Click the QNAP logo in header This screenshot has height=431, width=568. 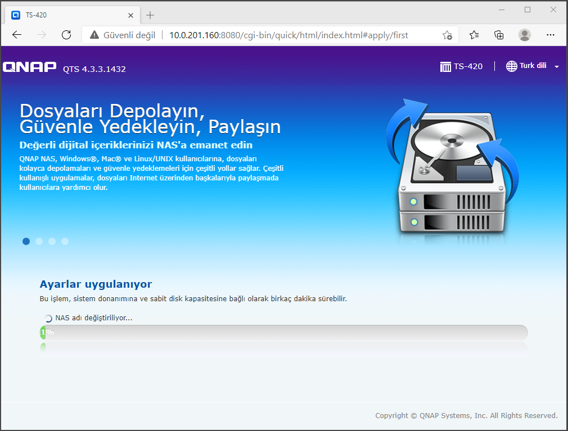pos(30,67)
